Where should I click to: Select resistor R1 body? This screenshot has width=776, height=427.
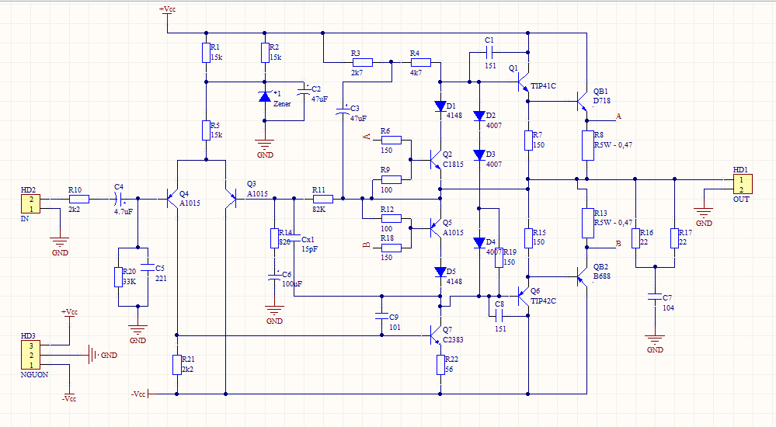pyautogui.click(x=207, y=53)
